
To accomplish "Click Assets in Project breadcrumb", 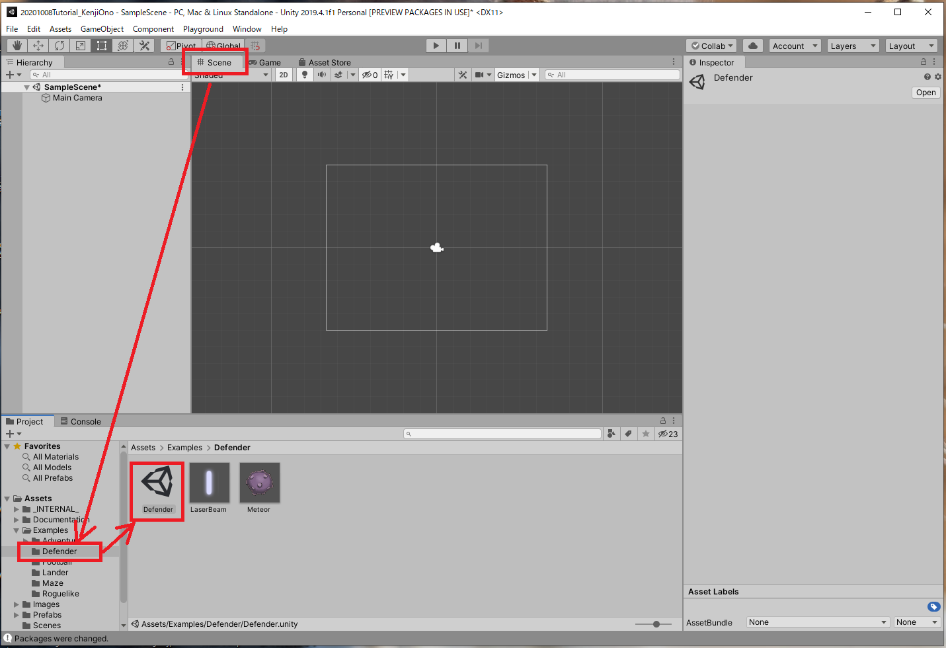I will pos(143,448).
